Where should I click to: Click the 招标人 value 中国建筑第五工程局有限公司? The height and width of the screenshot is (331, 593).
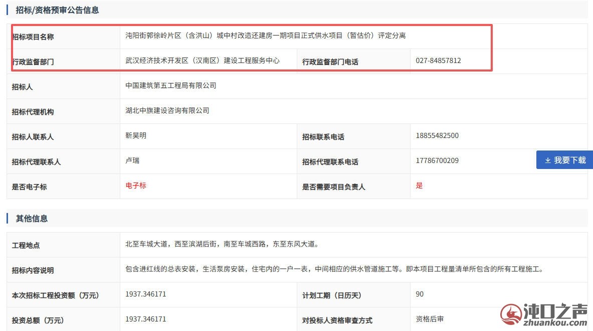pyautogui.click(x=171, y=85)
